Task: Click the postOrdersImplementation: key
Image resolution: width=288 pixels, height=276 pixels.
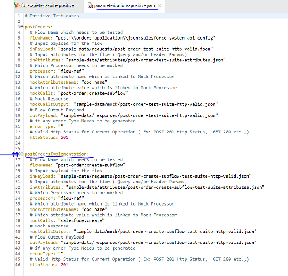Action: pos(57,154)
